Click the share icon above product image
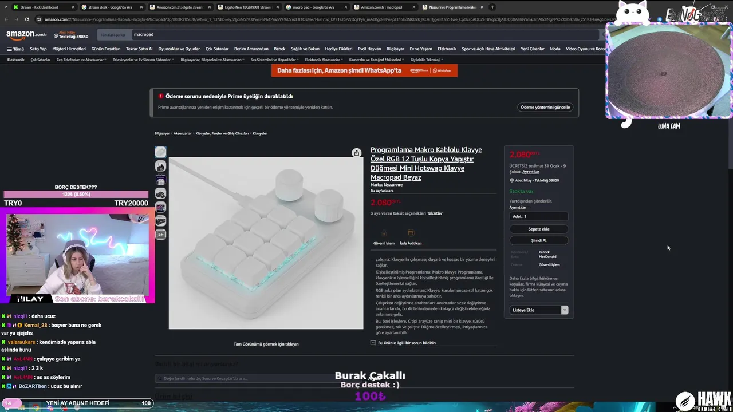Screen dimensions: 733x412 click(357, 153)
